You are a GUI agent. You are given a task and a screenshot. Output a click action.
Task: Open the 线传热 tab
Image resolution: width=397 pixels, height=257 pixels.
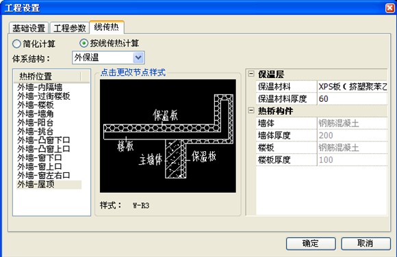(106, 27)
